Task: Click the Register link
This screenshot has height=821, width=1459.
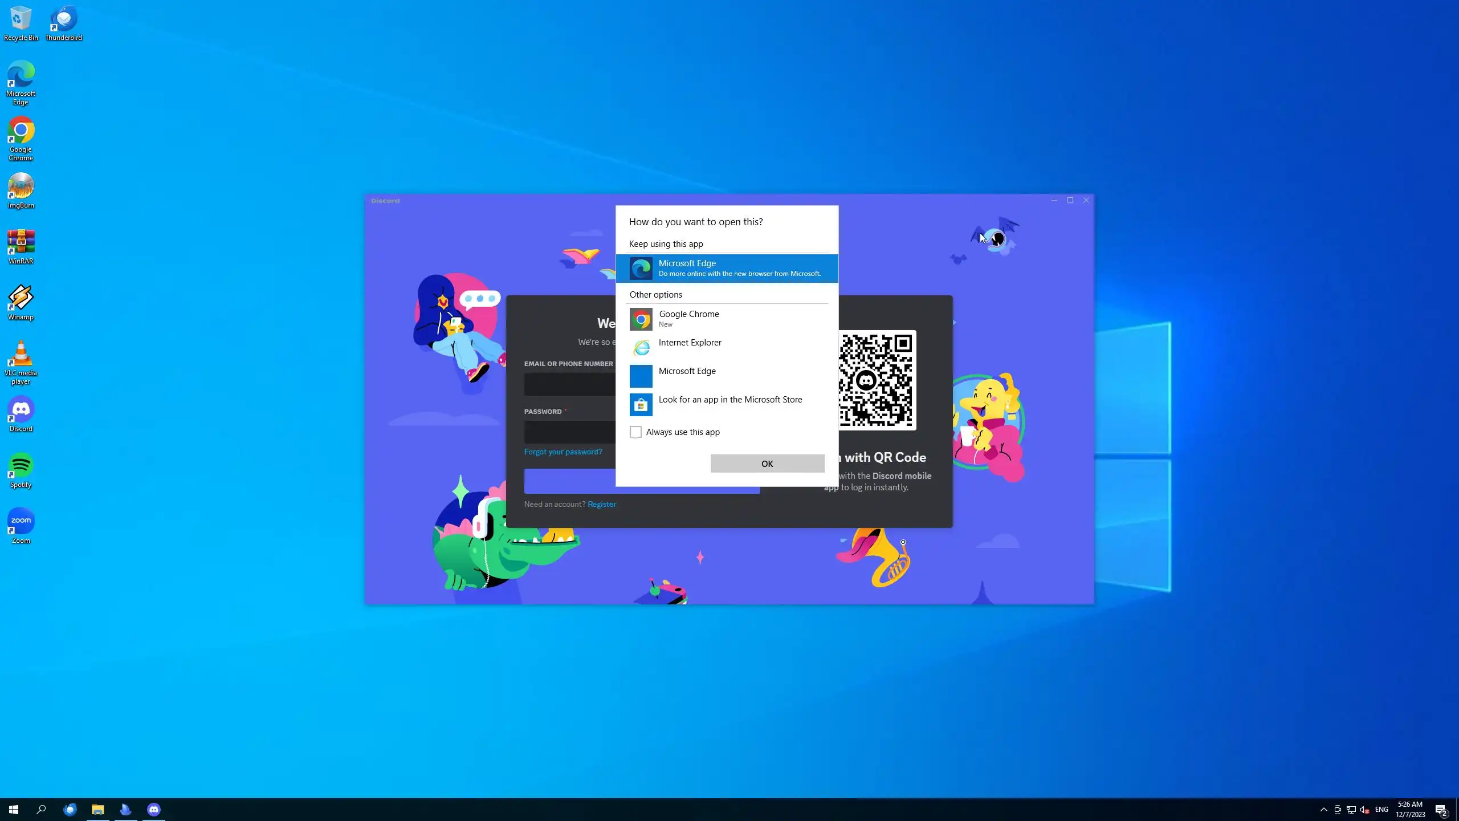Action: [601, 504]
